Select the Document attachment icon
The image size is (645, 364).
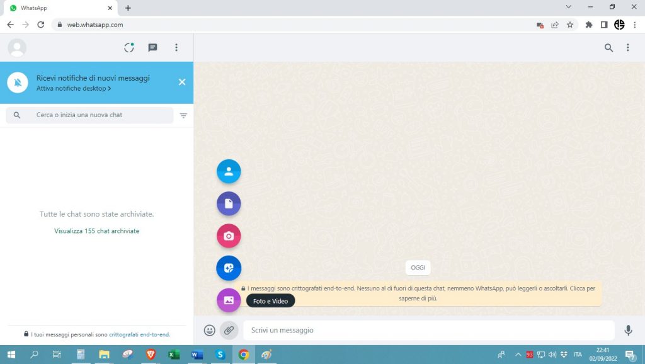coord(229,203)
